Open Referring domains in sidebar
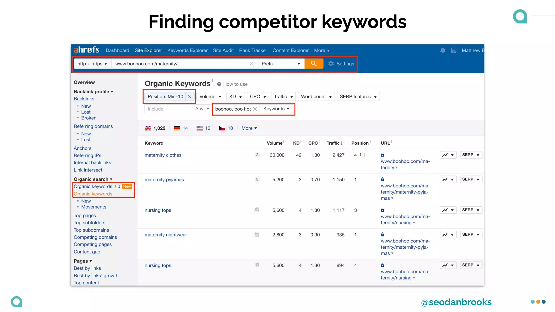The image size is (555, 312). pyautogui.click(x=93, y=126)
